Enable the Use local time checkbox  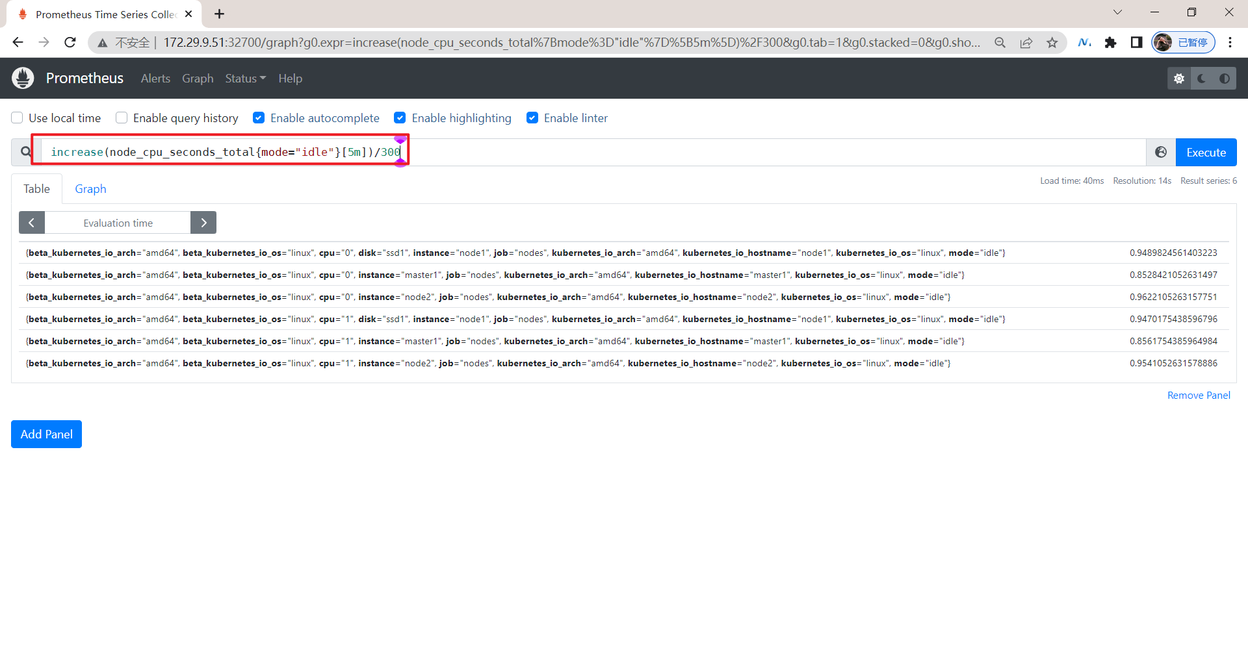18,118
